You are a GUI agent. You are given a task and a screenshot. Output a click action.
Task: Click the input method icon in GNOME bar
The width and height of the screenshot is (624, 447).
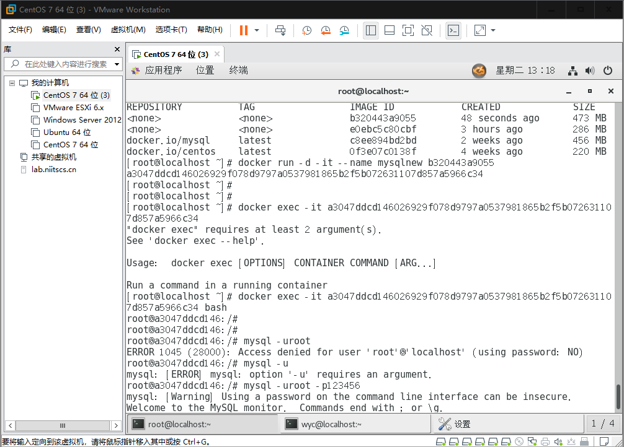[x=479, y=71]
